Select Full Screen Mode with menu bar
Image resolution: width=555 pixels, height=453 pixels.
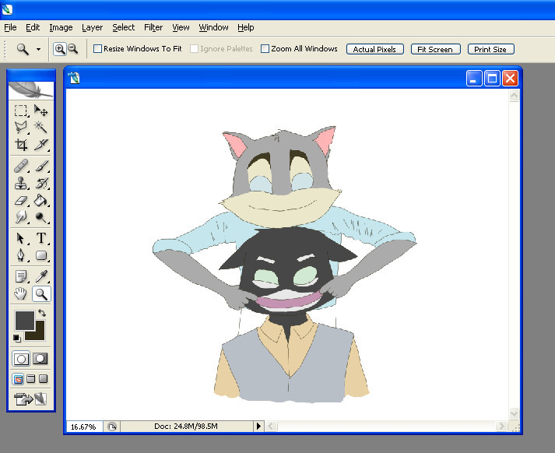(x=31, y=379)
